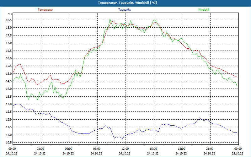Viewport: 251px width, 157px height.
Task: Click the 17,0 y-axis value
Action: (9, 43)
